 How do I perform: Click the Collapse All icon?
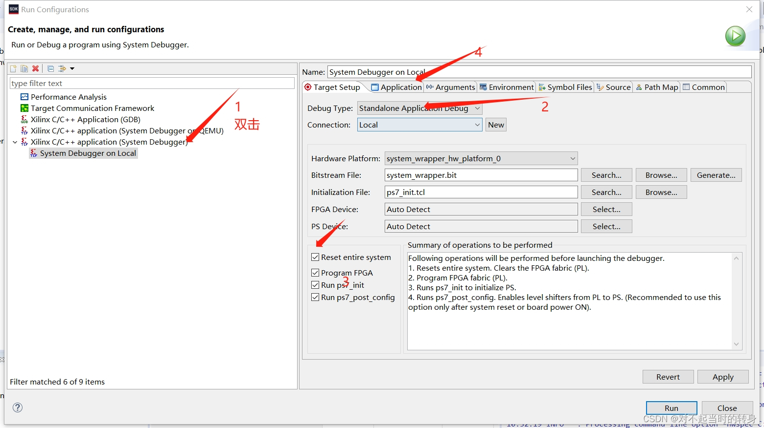50,68
